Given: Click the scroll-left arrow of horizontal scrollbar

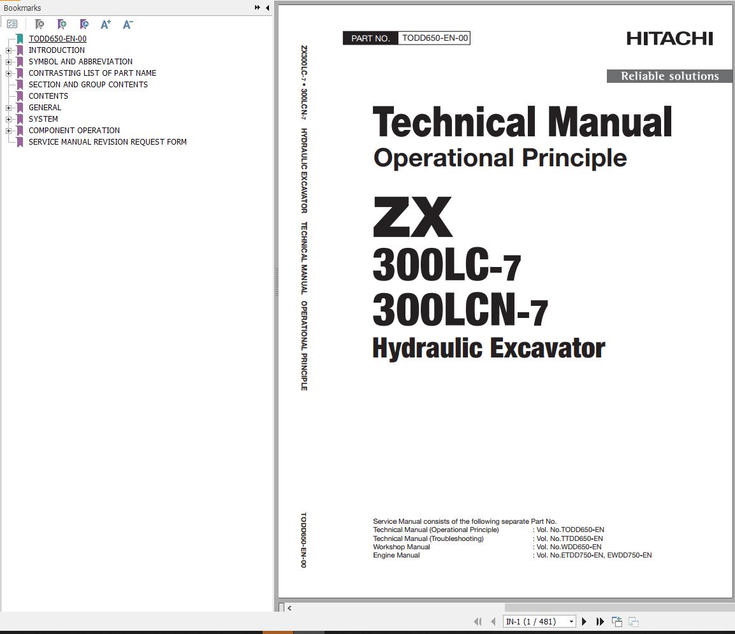Looking at the screenshot, I should point(289,608).
